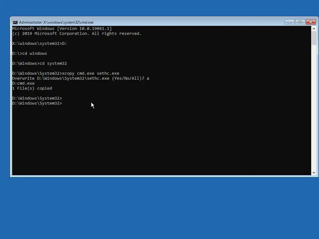The width and height of the screenshot is (319, 239).
Task: Click the command 'xcopy cmd.exe sethc.exe'
Action: pos(91,73)
